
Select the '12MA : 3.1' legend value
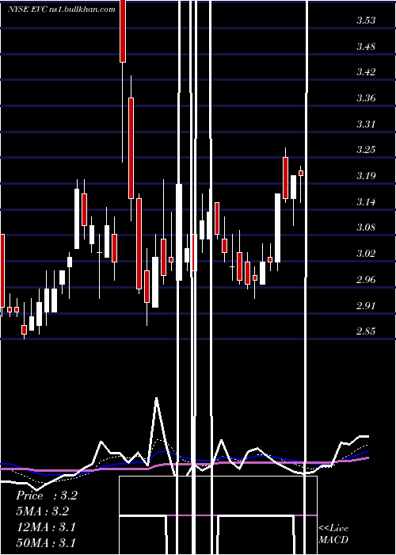point(46,527)
